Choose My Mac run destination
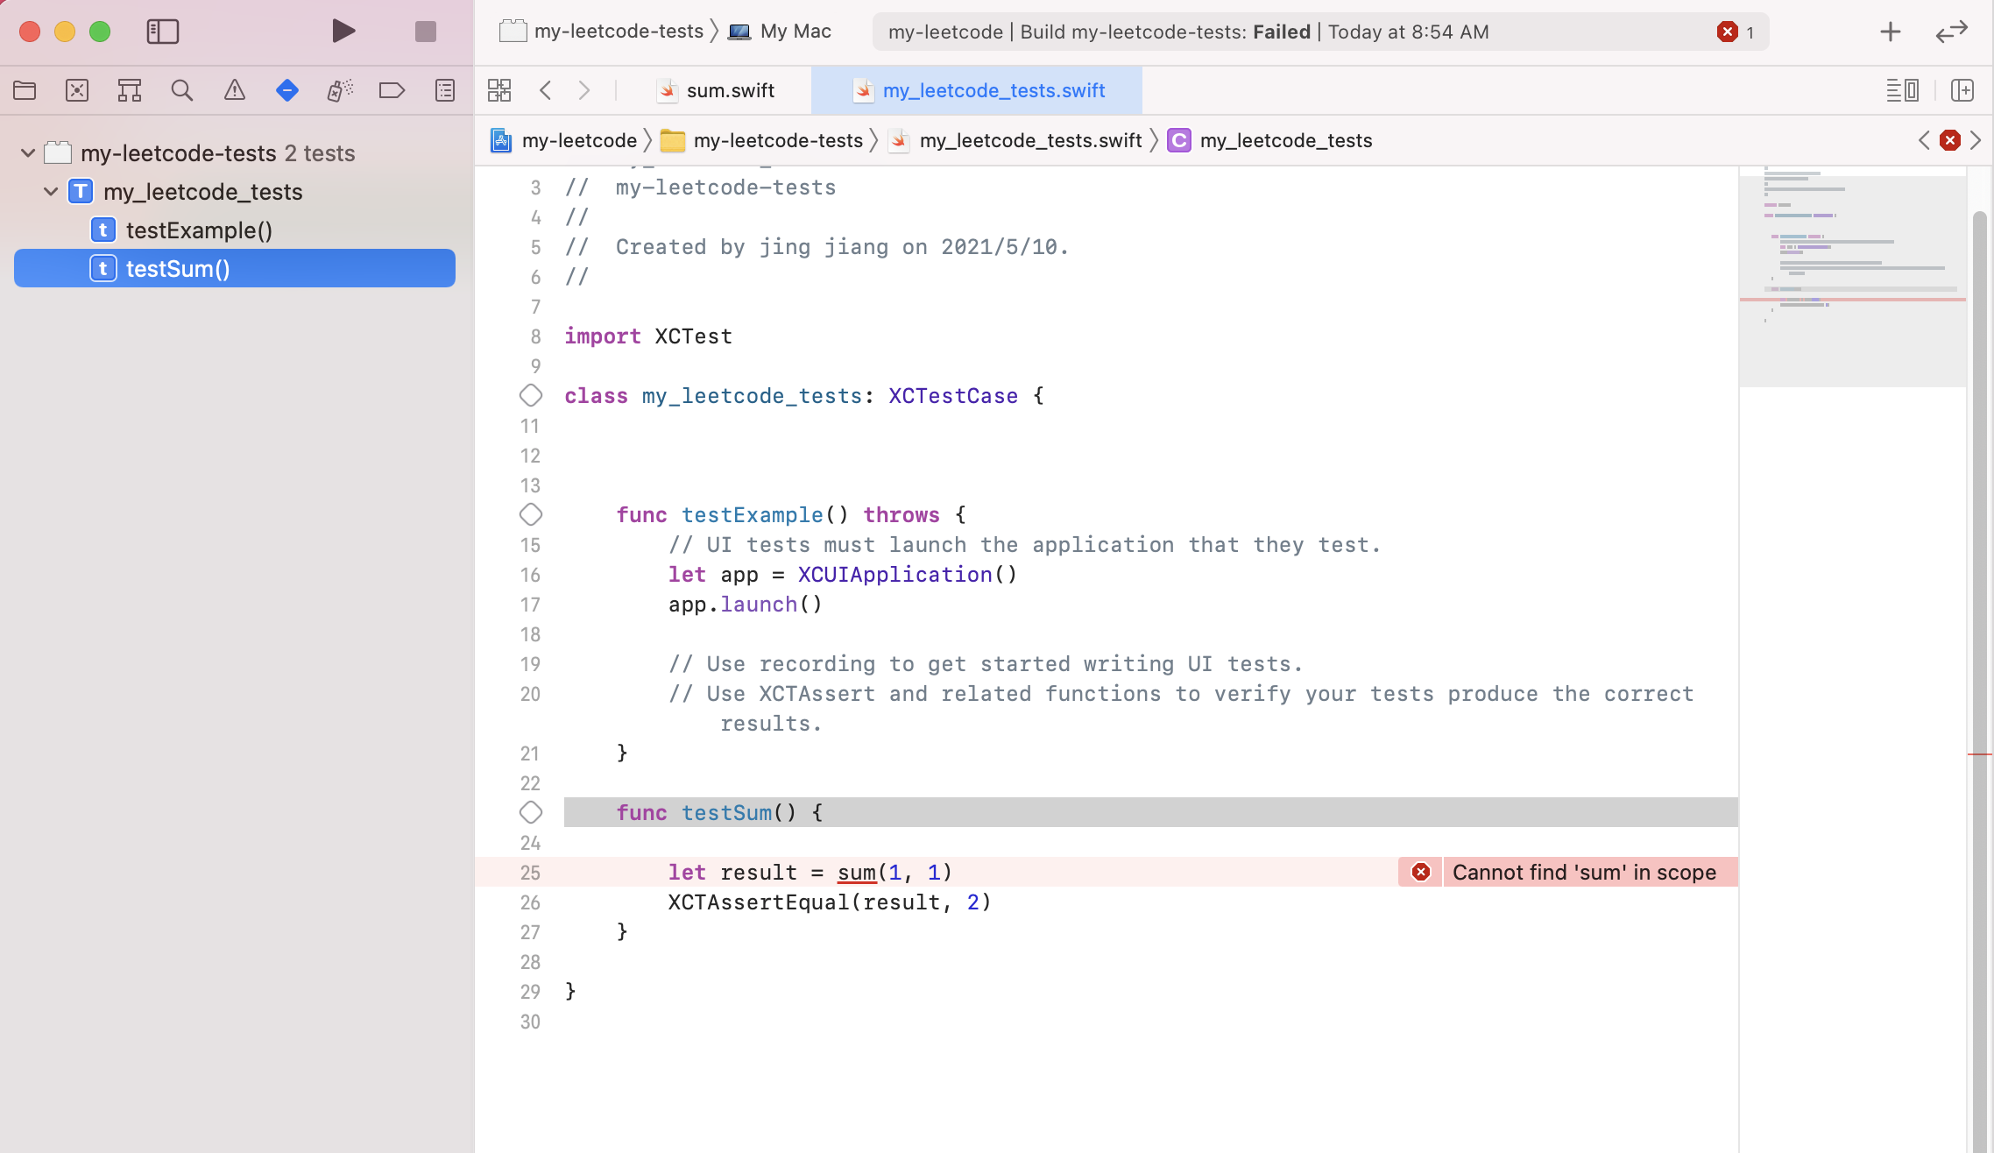This screenshot has height=1153, width=1994. click(781, 32)
